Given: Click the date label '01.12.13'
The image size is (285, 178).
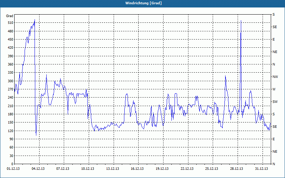Looking at the screenshot, I should (x=13, y=169).
